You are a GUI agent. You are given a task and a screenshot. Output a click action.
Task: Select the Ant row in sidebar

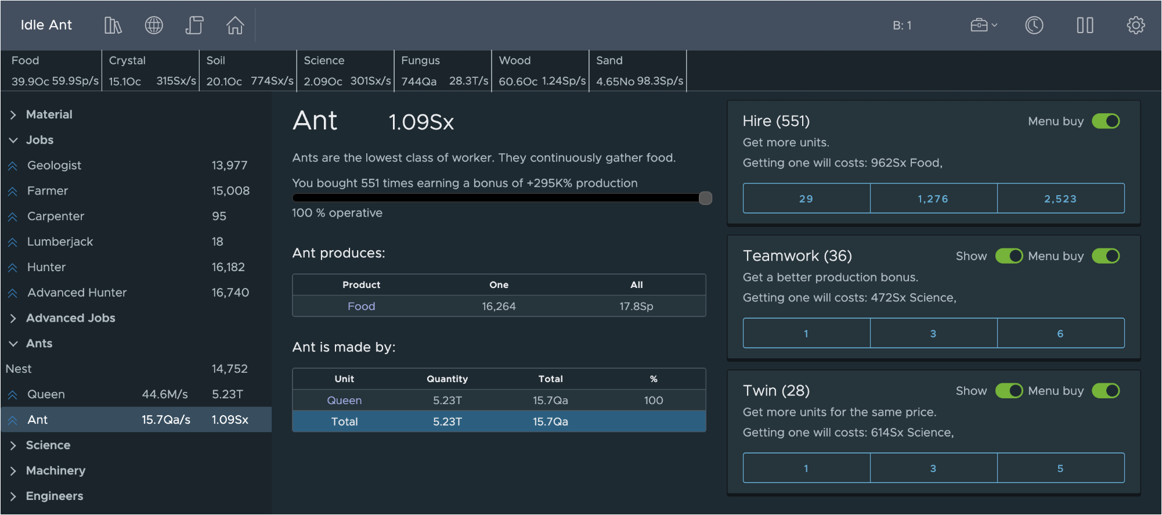pos(136,420)
